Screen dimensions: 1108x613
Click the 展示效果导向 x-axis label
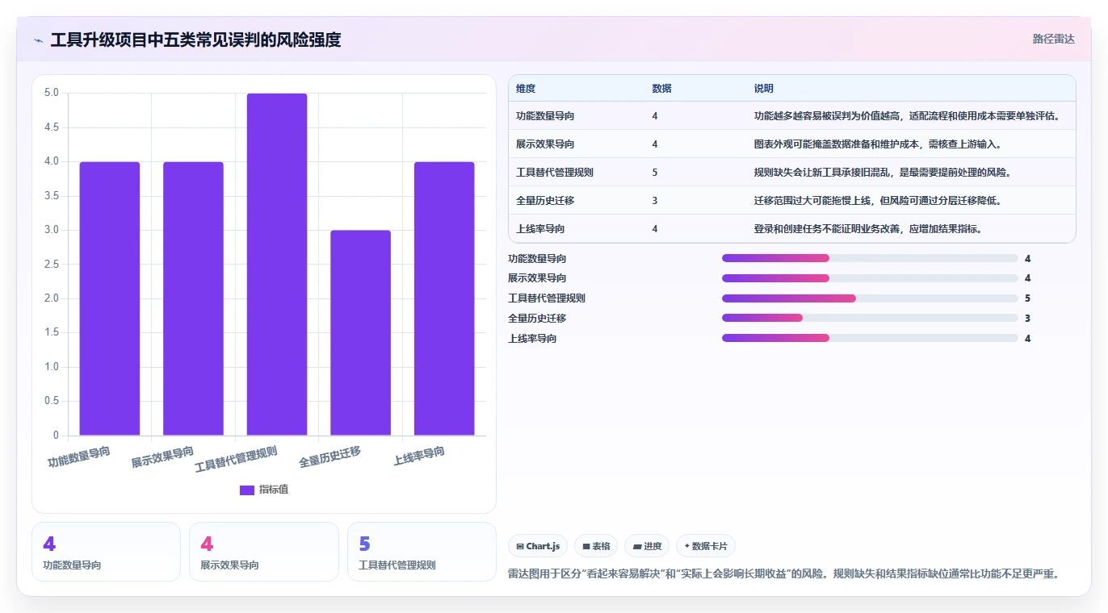(163, 457)
